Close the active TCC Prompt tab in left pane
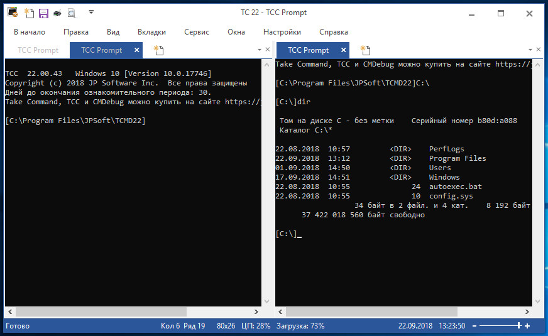Screen dimensions: 548x336 pyautogui.click(x=137, y=50)
